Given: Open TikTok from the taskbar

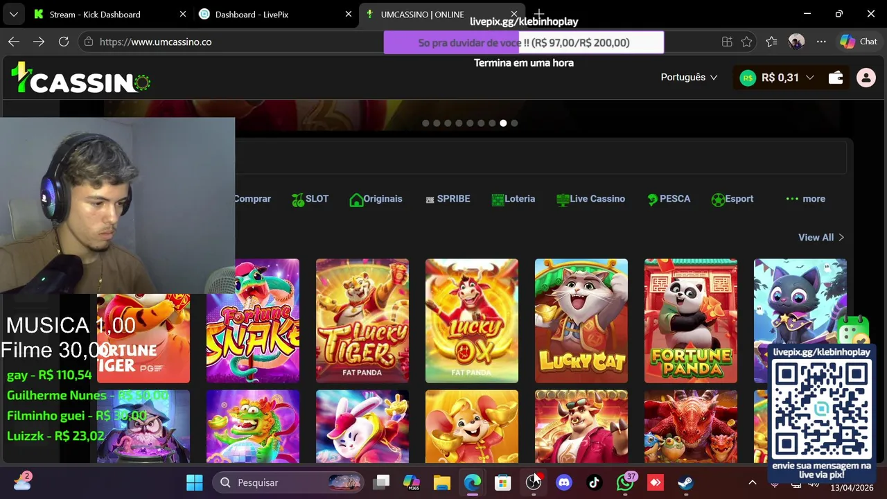Looking at the screenshot, I should 595,482.
